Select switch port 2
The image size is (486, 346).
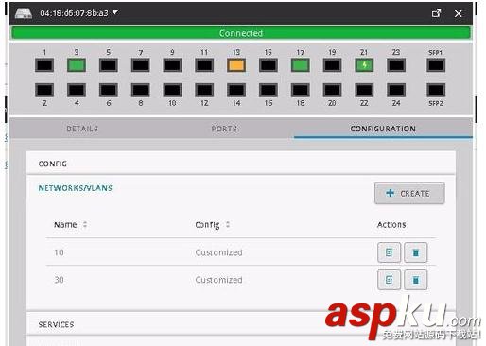[44, 90]
